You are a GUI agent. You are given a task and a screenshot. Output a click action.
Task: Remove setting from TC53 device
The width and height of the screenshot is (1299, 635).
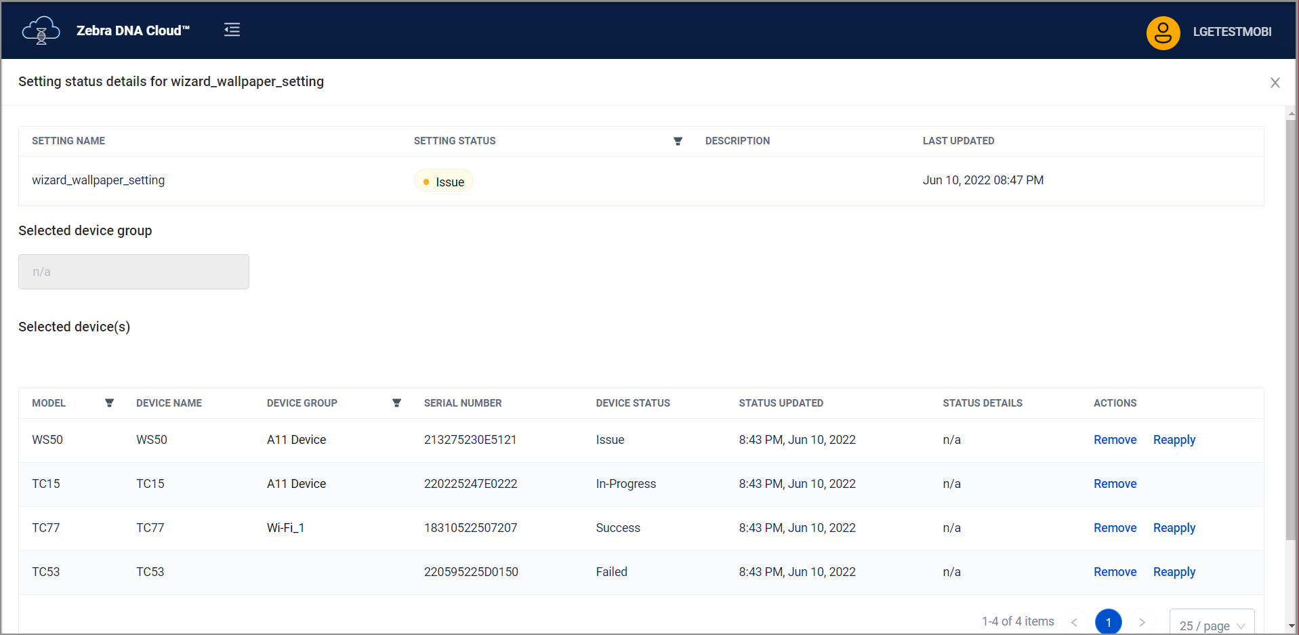1115,572
